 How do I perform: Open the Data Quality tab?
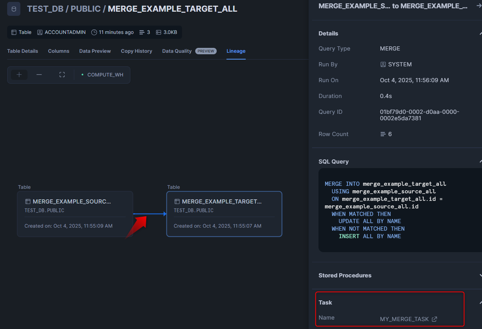(177, 51)
